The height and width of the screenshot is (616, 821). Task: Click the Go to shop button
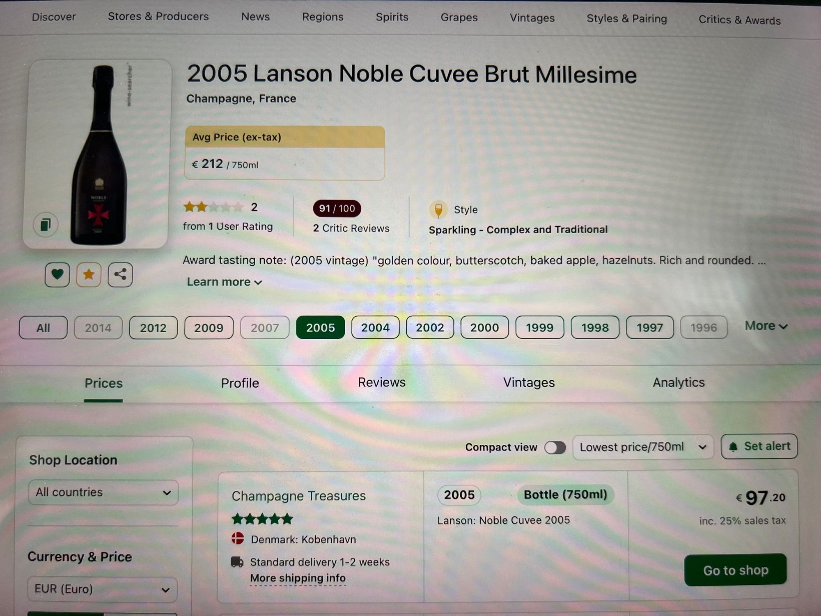tap(735, 570)
